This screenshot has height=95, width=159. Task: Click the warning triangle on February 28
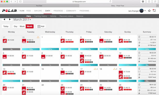(38, 37)
